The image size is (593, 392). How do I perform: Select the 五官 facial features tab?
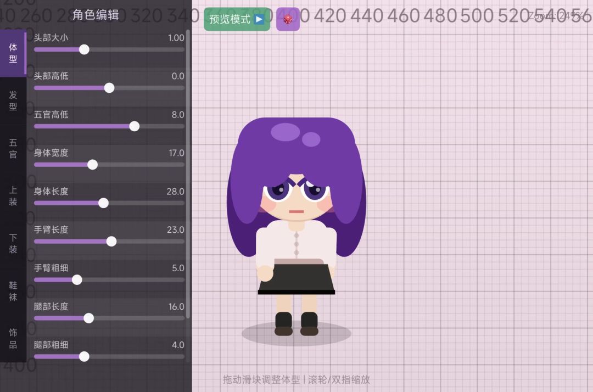pos(13,148)
